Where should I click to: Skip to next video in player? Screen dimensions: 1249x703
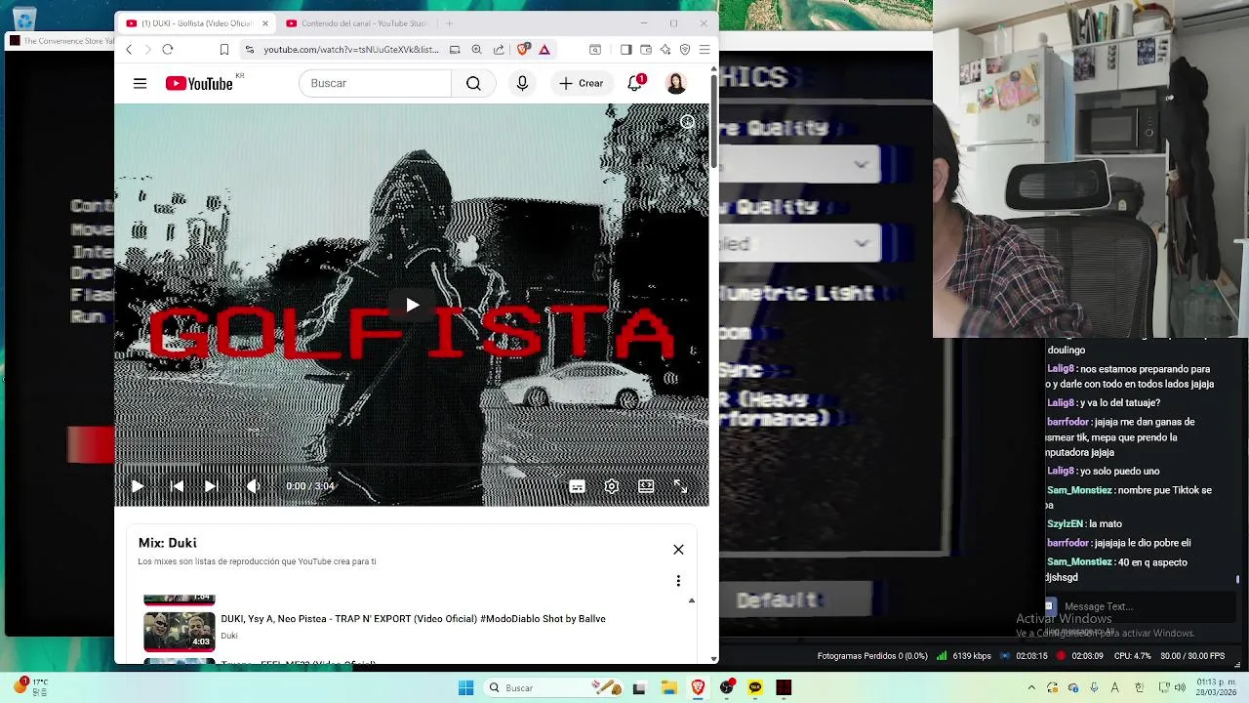210,486
